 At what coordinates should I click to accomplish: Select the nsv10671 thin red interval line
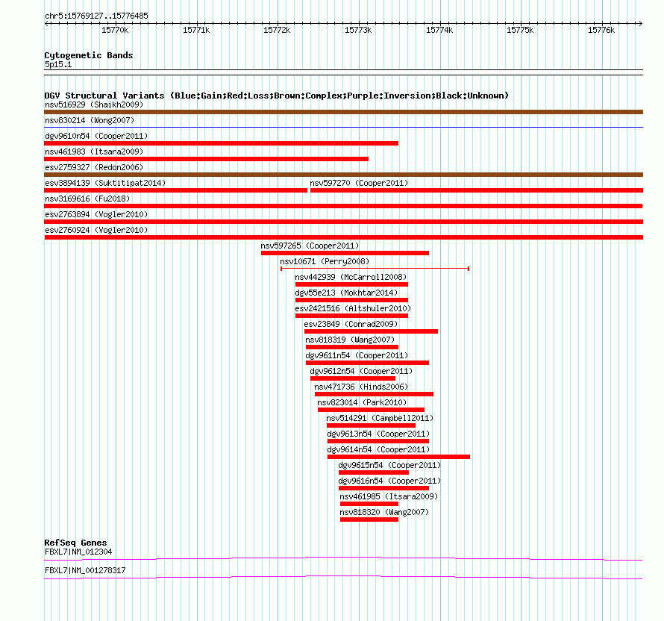point(375,269)
